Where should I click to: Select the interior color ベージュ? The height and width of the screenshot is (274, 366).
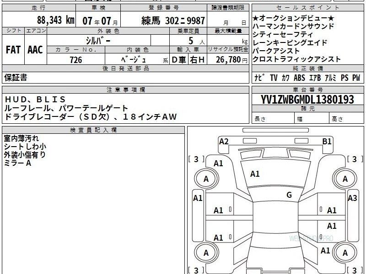tap(134, 60)
